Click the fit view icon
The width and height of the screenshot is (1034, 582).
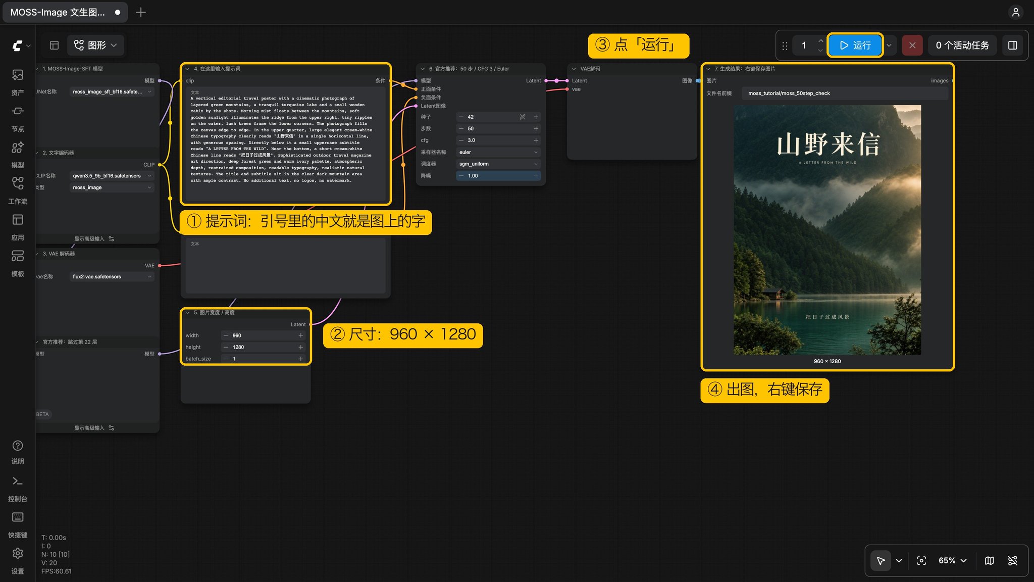[921, 561]
